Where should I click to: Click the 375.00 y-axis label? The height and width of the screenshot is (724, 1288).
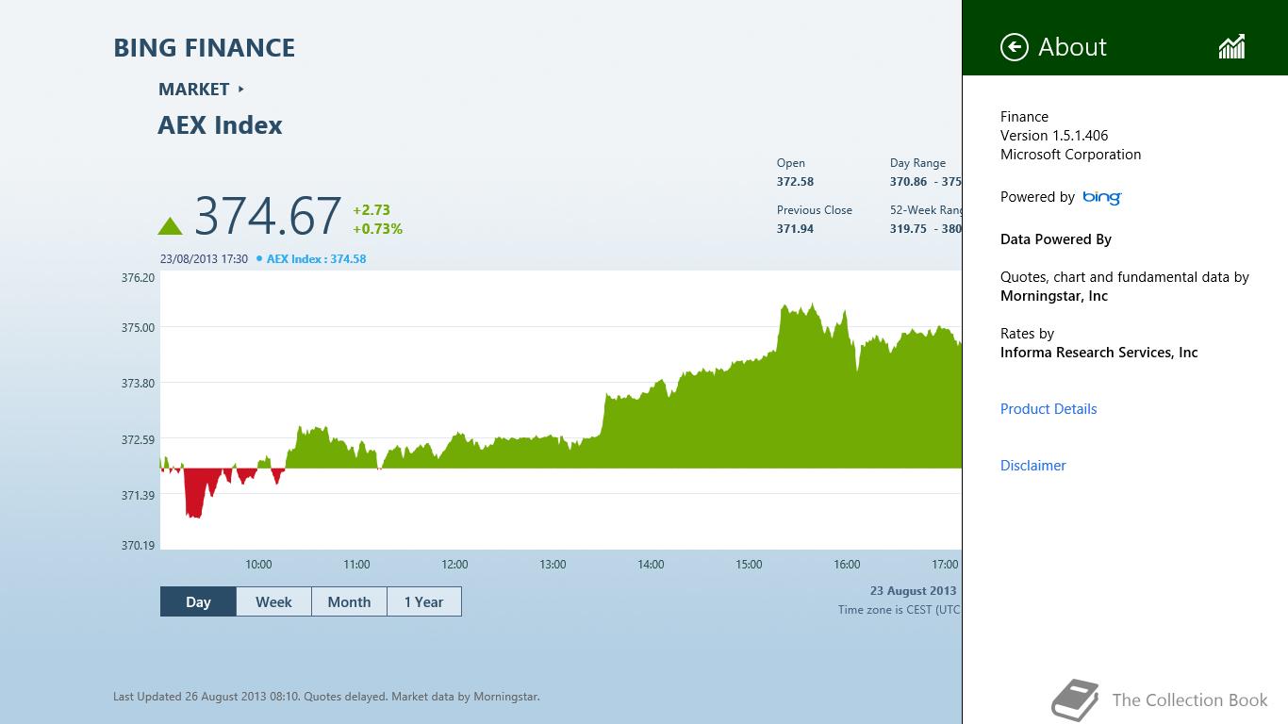[138, 328]
